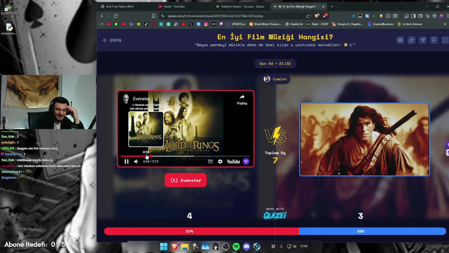Go back in browser history
This screenshot has height=253, width=449.
(x=102, y=16)
